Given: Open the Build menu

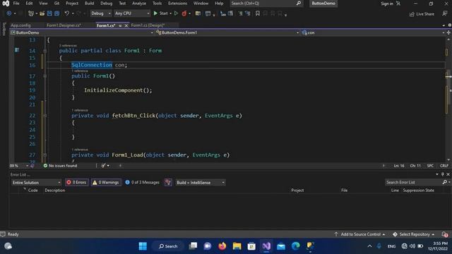Looking at the screenshot, I should [x=90, y=3].
